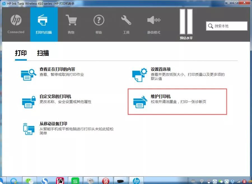Click into the 搜索本地 search field
Viewport: 252px width, 184px height.
[x=230, y=26]
